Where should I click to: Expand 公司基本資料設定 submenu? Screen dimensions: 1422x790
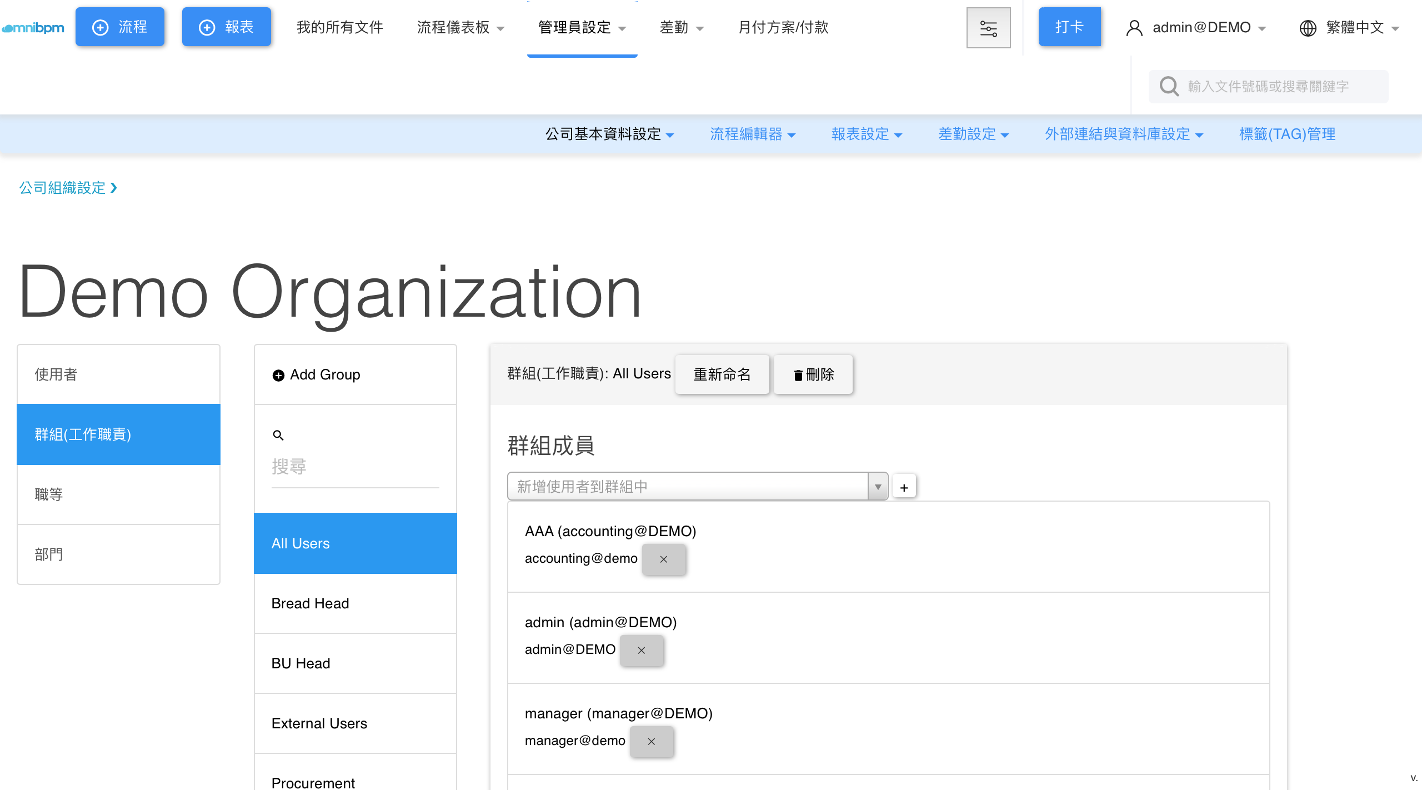609,134
